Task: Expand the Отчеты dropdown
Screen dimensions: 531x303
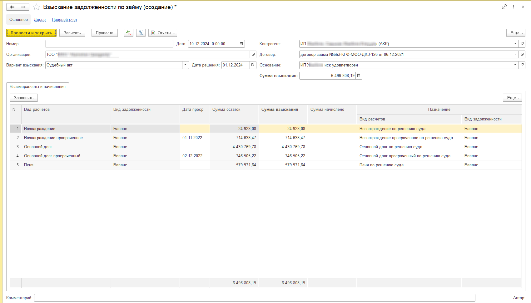Action: click(163, 33)
